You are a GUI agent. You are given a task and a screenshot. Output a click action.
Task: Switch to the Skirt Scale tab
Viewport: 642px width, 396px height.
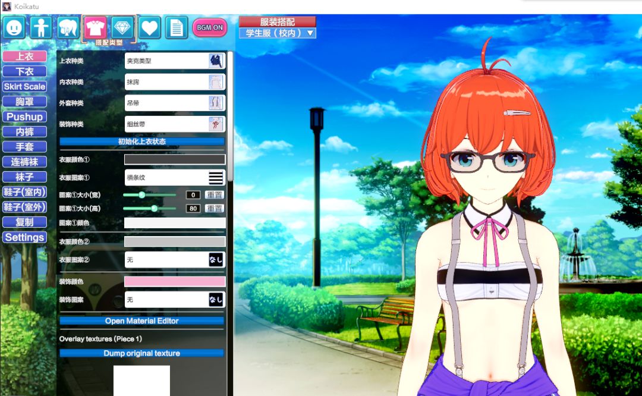(24, 86)
